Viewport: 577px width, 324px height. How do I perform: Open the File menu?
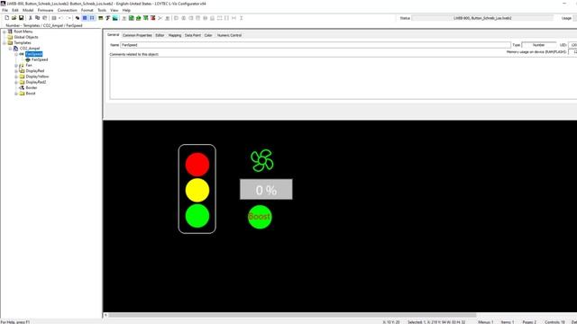tap(5, 10)
